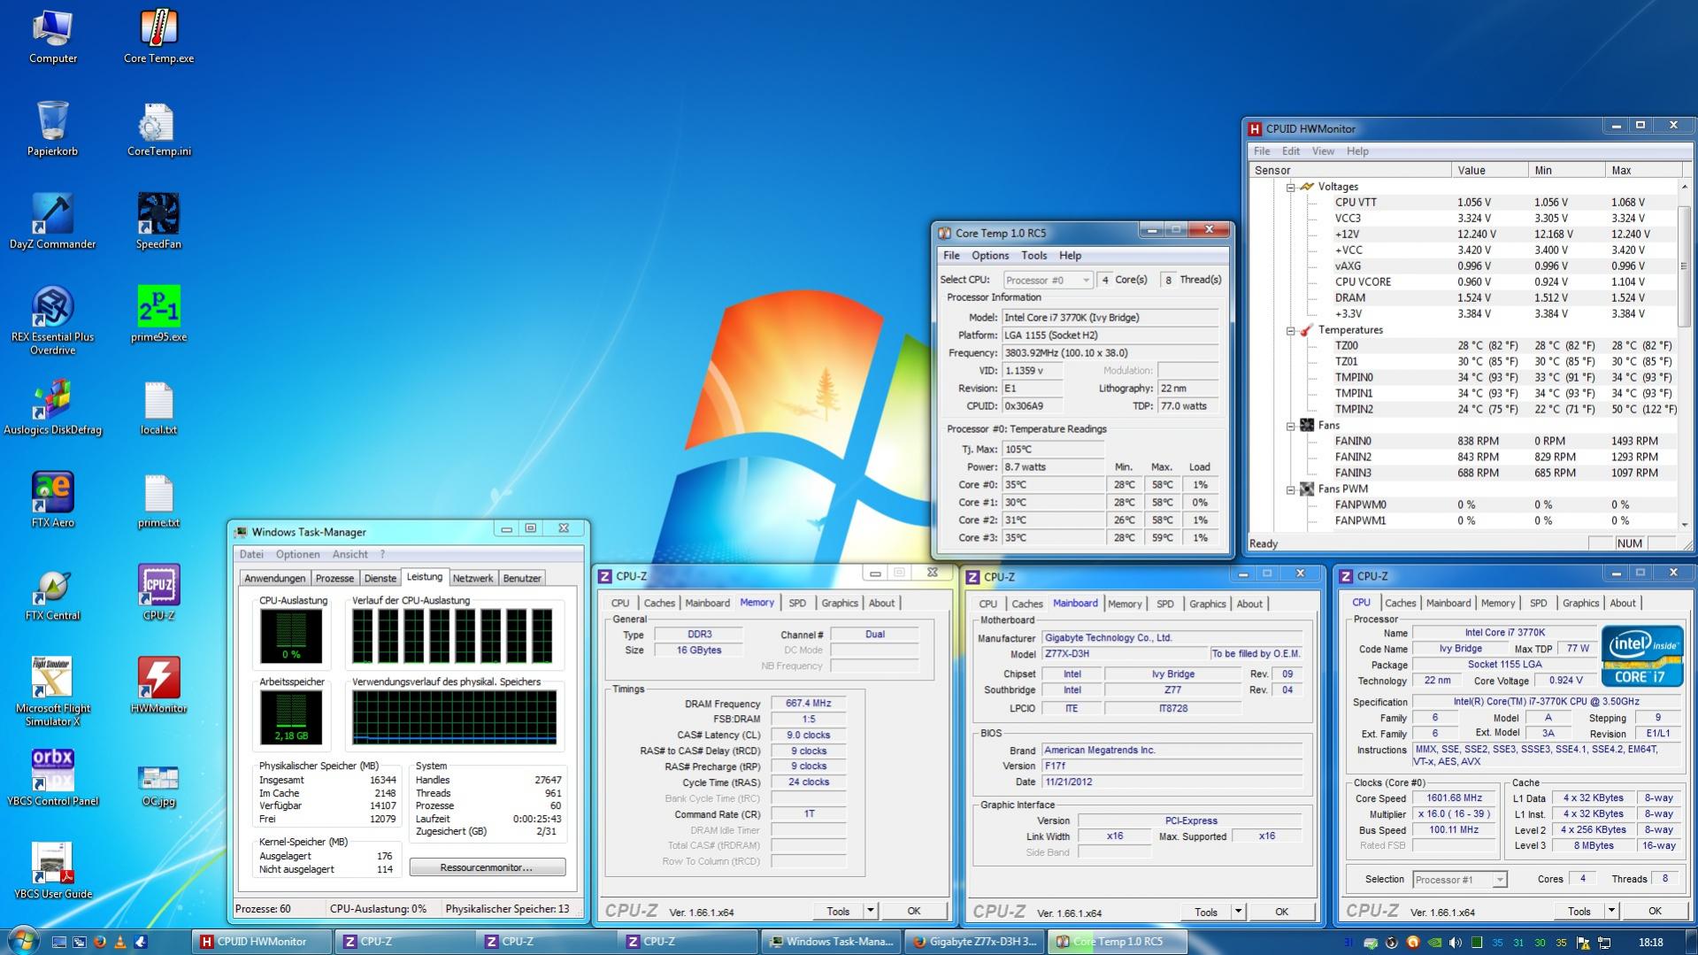Click the Sensor column header in HWMonitor
Viewport: 1698px width, 955px height.
[x=1350, y=170]
